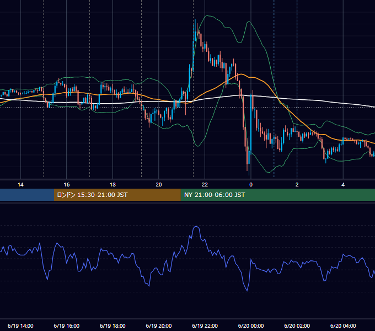Click hour label 20 on price chart axis

[x=159, y=185]
